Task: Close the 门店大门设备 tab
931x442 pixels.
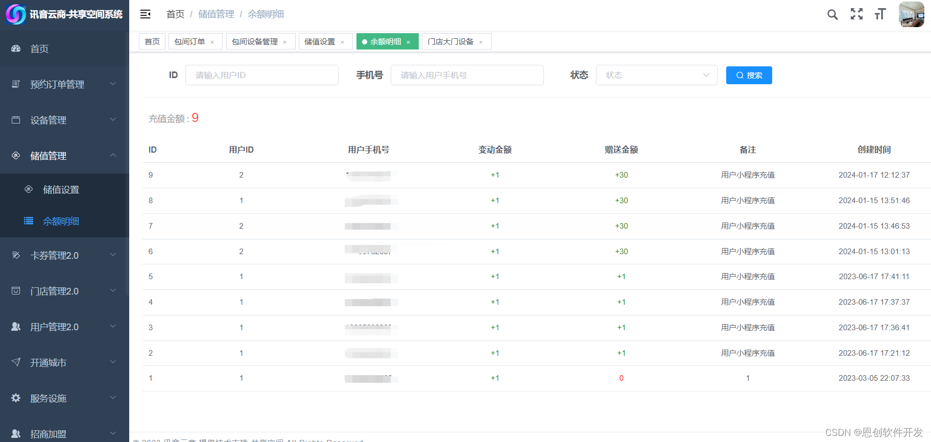Action: 481,42
